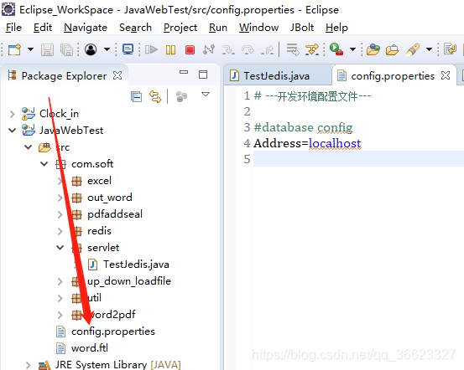The height and width of the screenshot is (370, 464).
Task: Open the Edit menu
Action: pyautogui.click(x=43, y=28)
